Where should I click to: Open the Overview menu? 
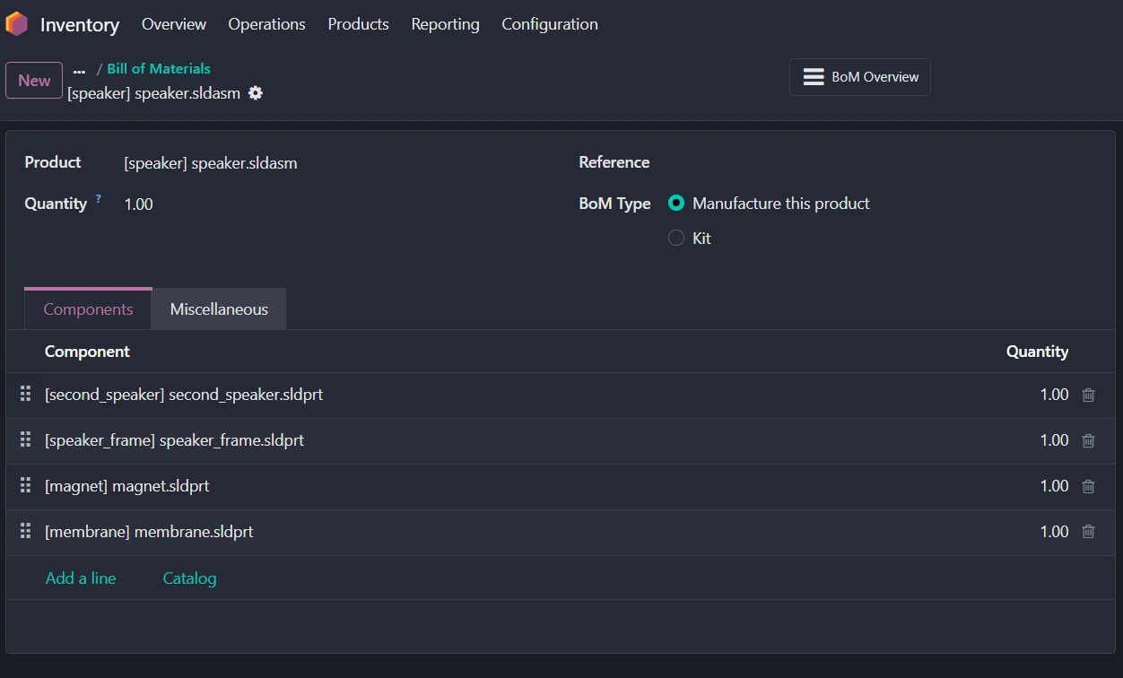pyautogui.click(x=174, y=24)
